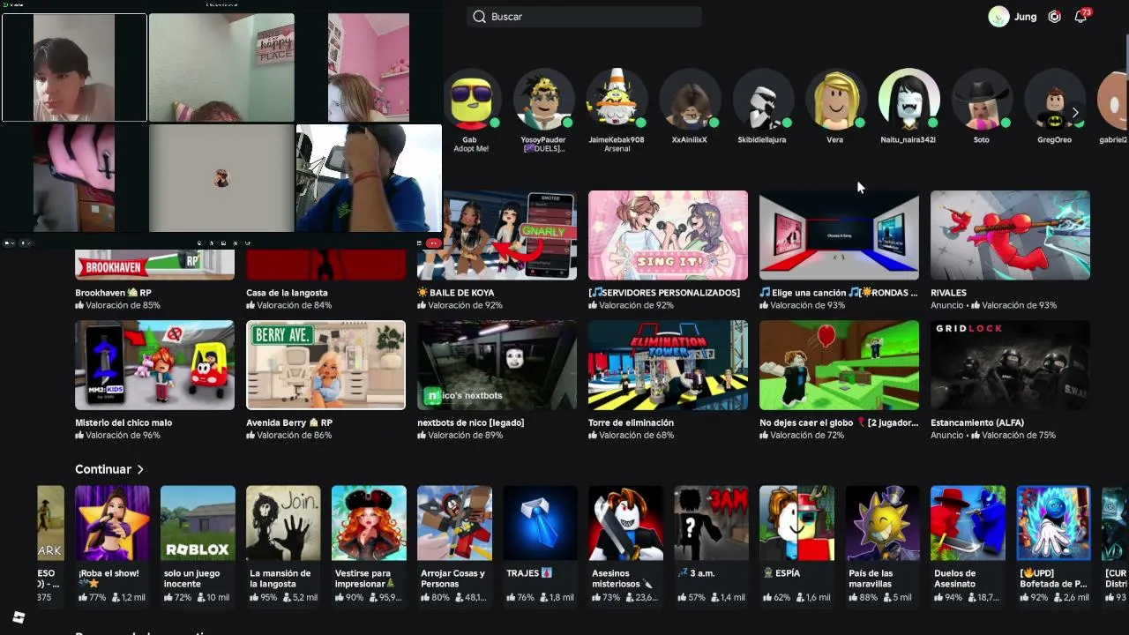Select friend Vera's avatar
The image size is (1129, 635).
click(x=835, y=99)
